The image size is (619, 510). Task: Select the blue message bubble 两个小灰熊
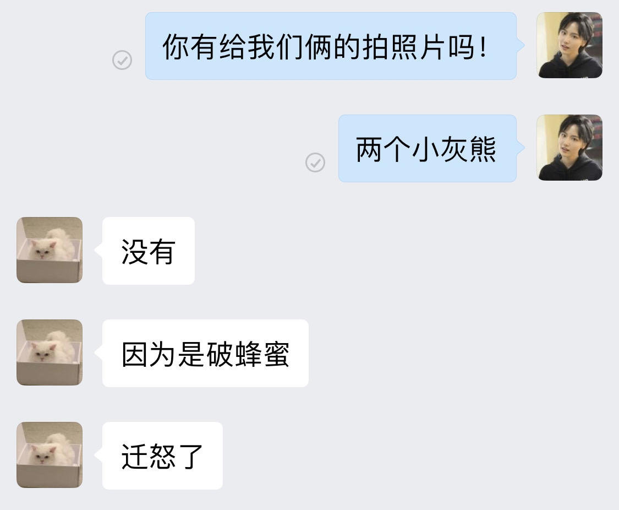pos(428,149)
